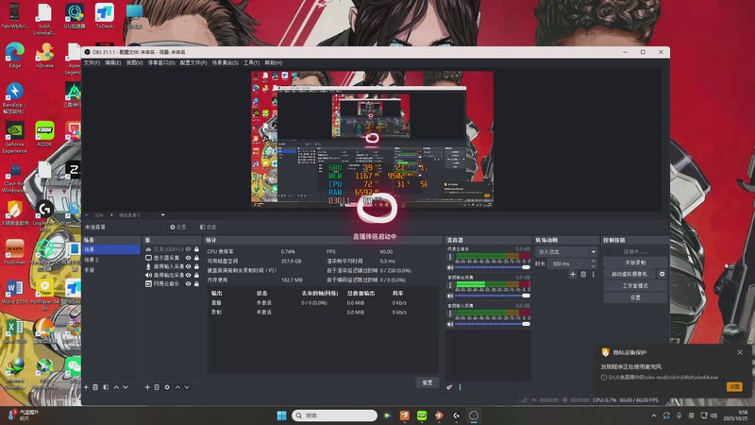Open the Windows Start menu
The width and height of the screenshot is (755, 425).
point(281,416)
